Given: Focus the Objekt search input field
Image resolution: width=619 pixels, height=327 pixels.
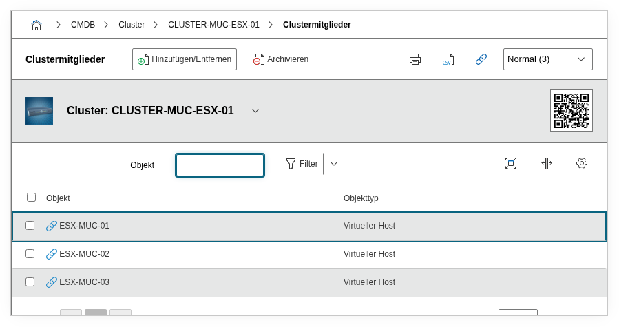Looking at the screenshot, I should 220,165.
